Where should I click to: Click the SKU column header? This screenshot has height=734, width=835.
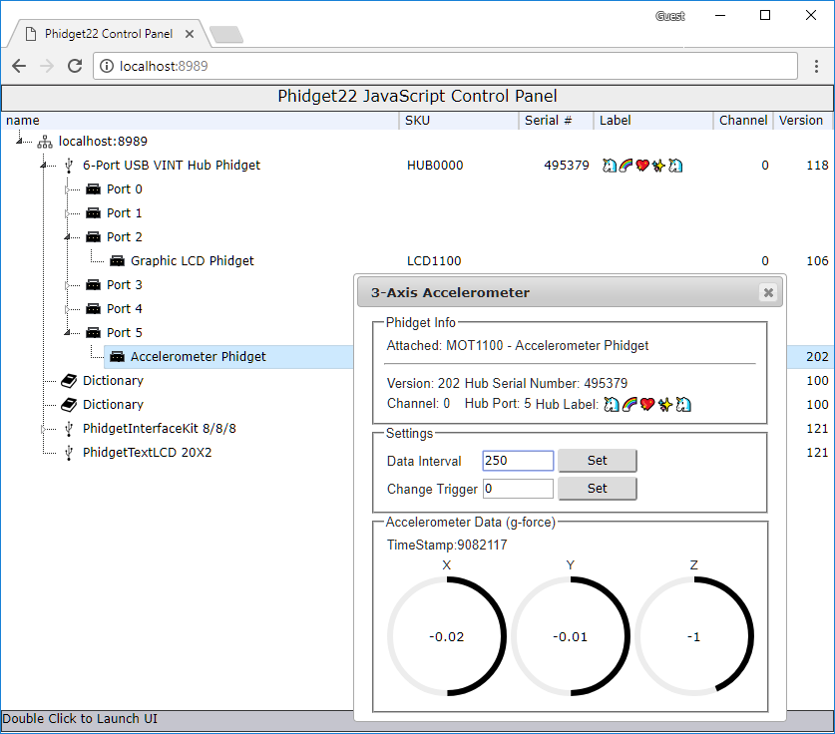tap(459, 121)
